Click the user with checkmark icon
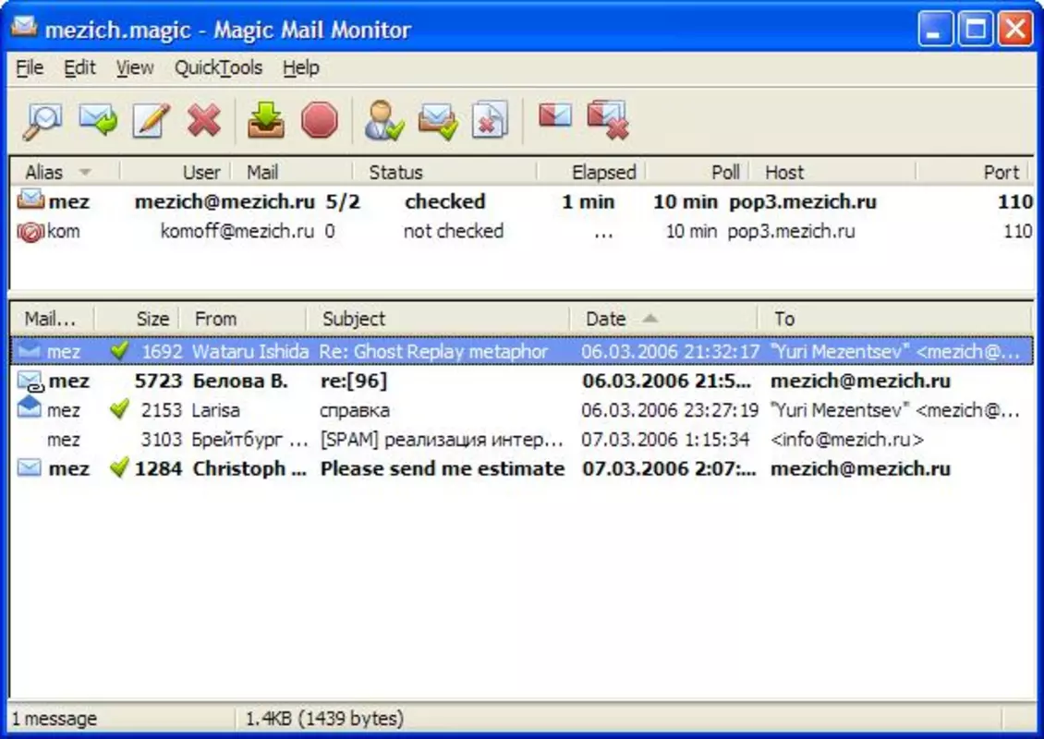The width and height of the screenshot is (1044, 739). point(383,120)
